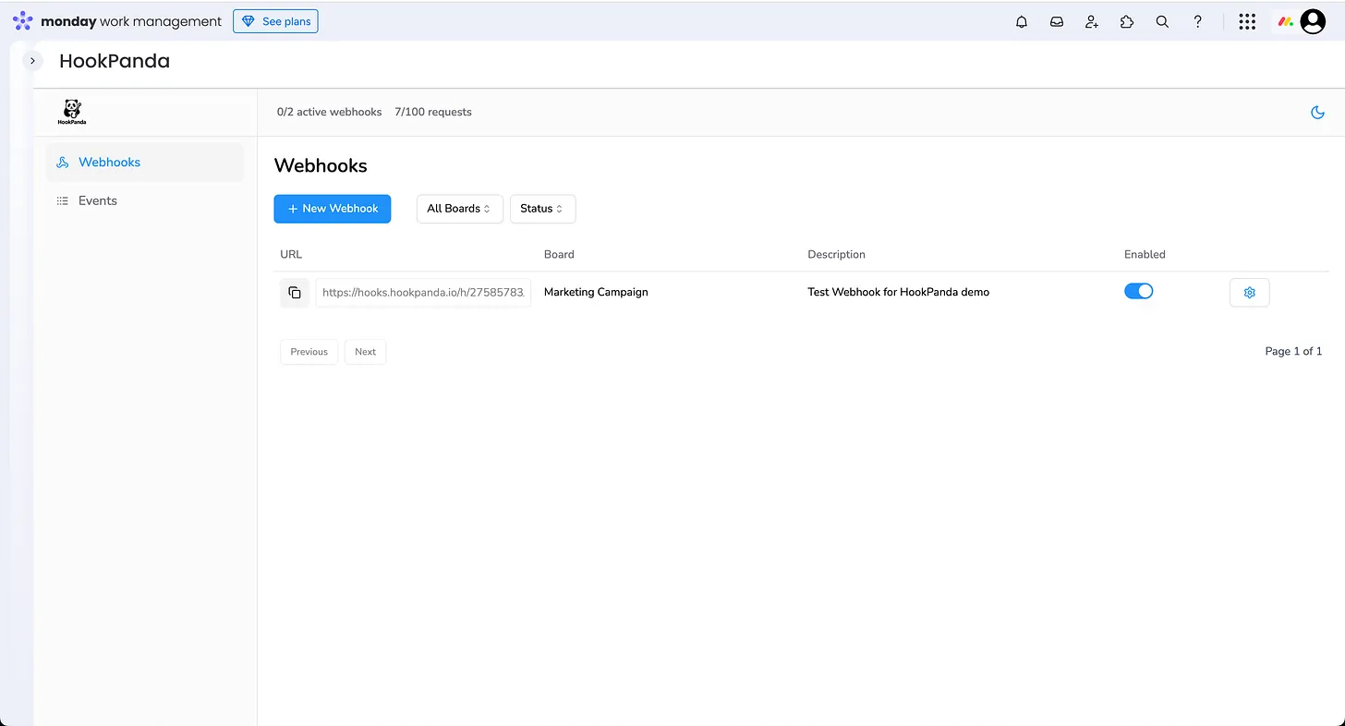Click the webhook URL text field

(423, 293)
